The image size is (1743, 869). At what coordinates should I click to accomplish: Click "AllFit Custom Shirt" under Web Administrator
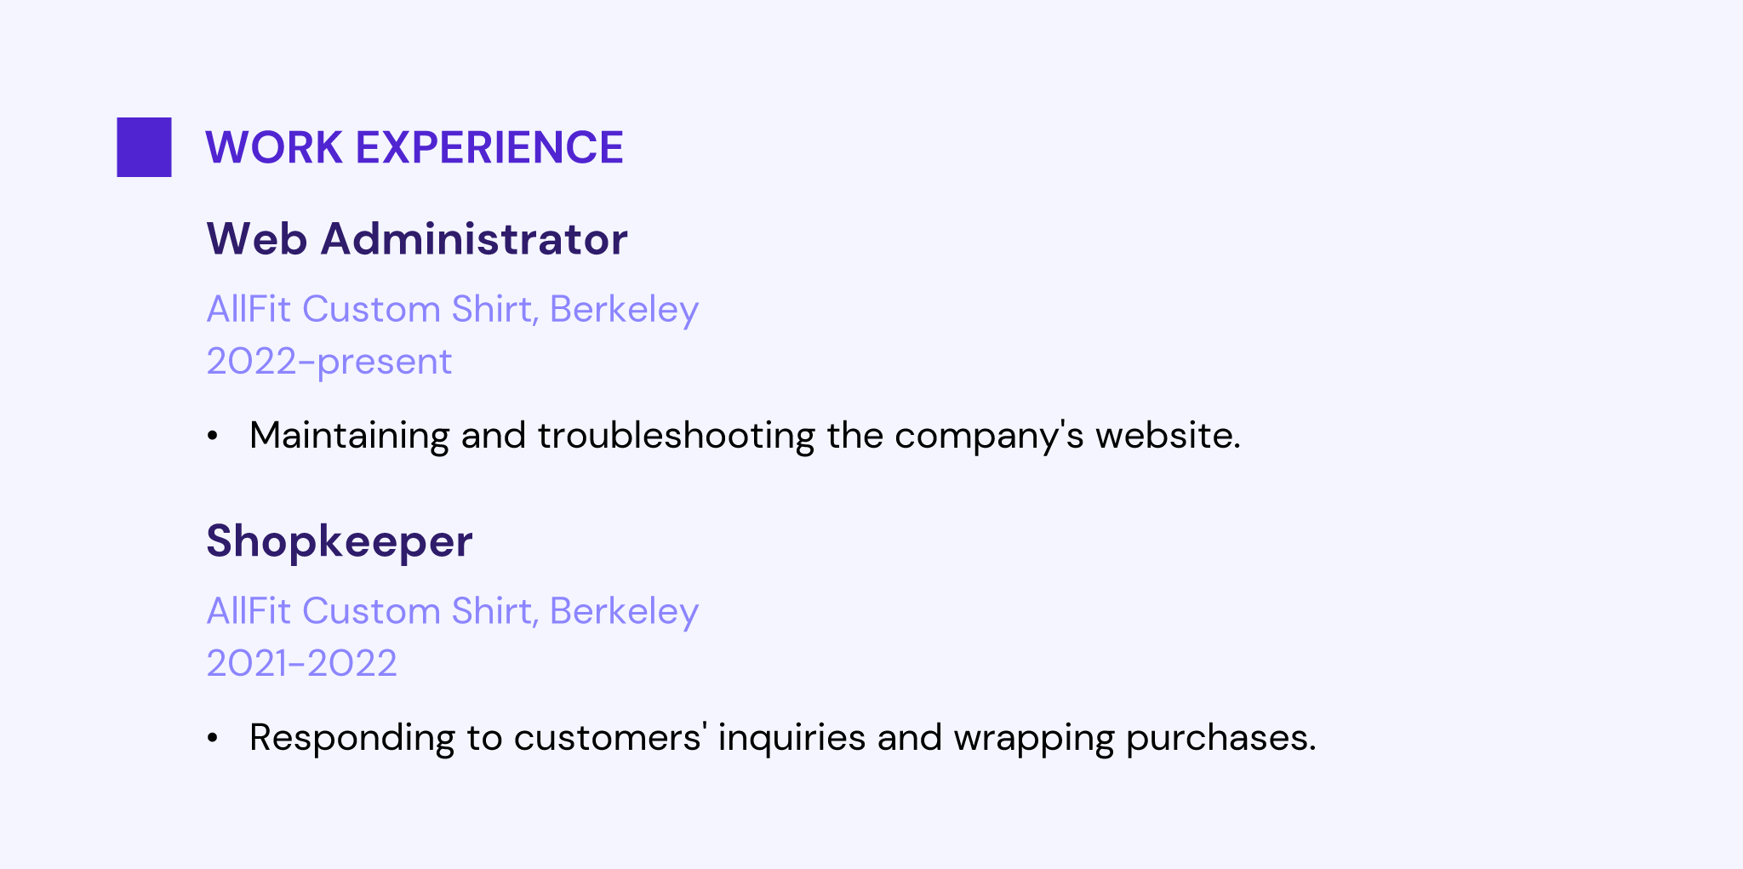[370, 309]
